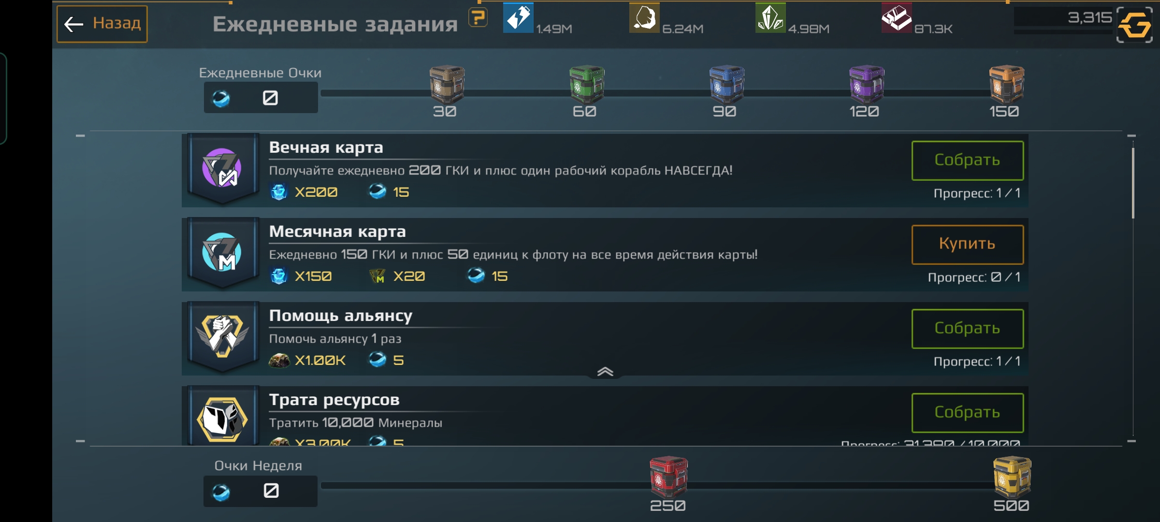Open the blue 90-point reward chest
Screen dimensions: 1160x522
(726, 84)
